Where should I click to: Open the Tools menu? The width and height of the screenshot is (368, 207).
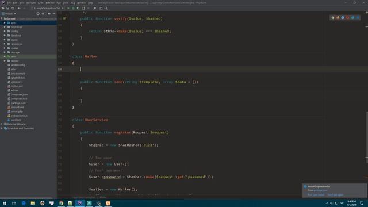(66, 3)
